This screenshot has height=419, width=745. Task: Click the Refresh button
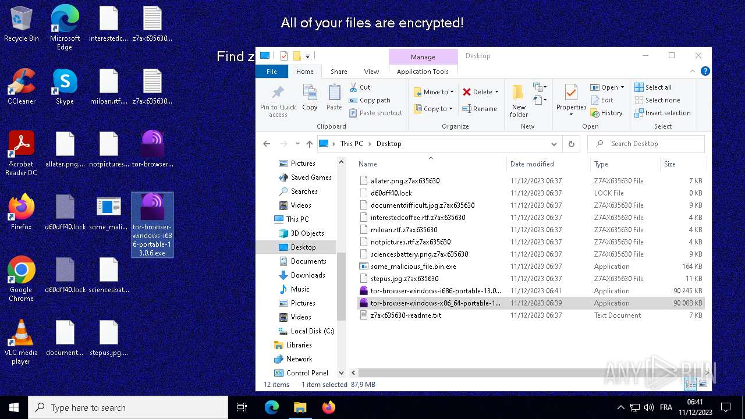coord(571,144)
